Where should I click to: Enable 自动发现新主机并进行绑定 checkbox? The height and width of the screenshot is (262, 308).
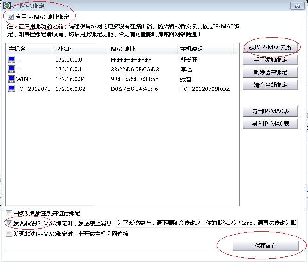9,213
